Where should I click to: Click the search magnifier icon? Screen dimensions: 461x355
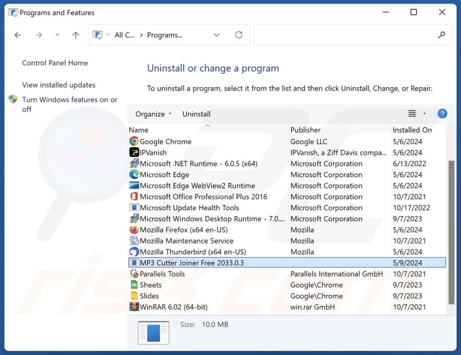(x=442, y=35)
